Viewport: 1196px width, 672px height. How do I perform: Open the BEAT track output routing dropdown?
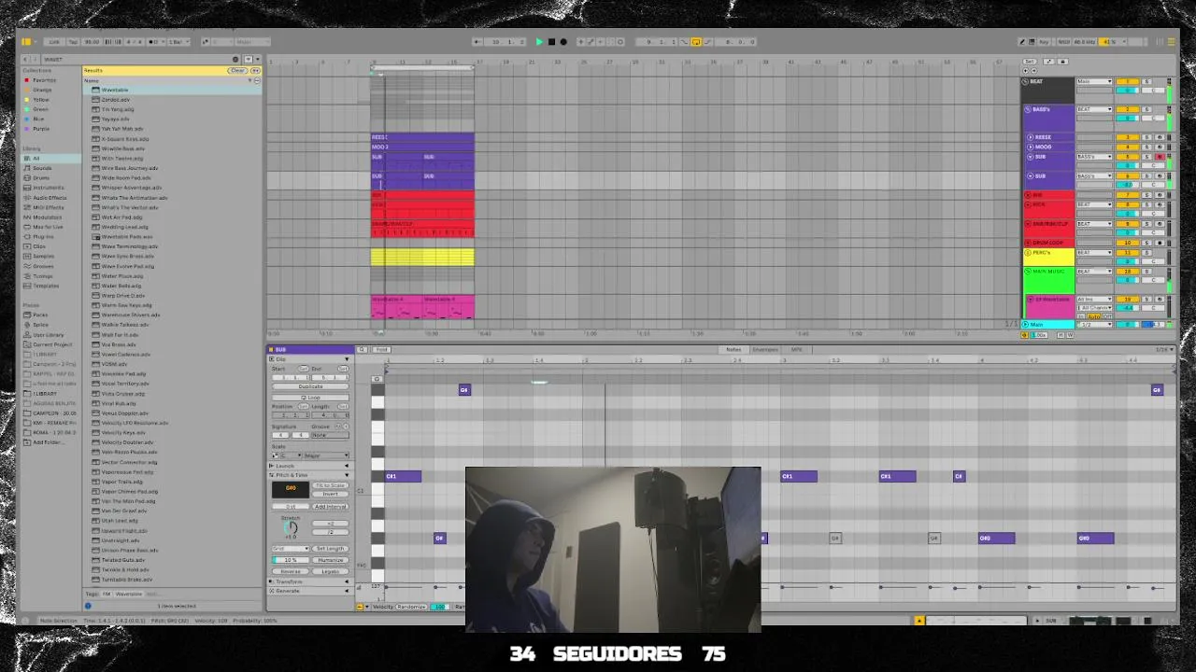click(1094, 81)
